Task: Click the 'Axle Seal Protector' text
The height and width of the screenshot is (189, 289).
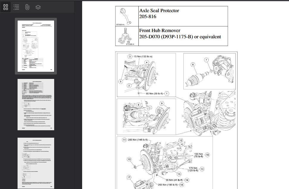Action: pos(159,11)
